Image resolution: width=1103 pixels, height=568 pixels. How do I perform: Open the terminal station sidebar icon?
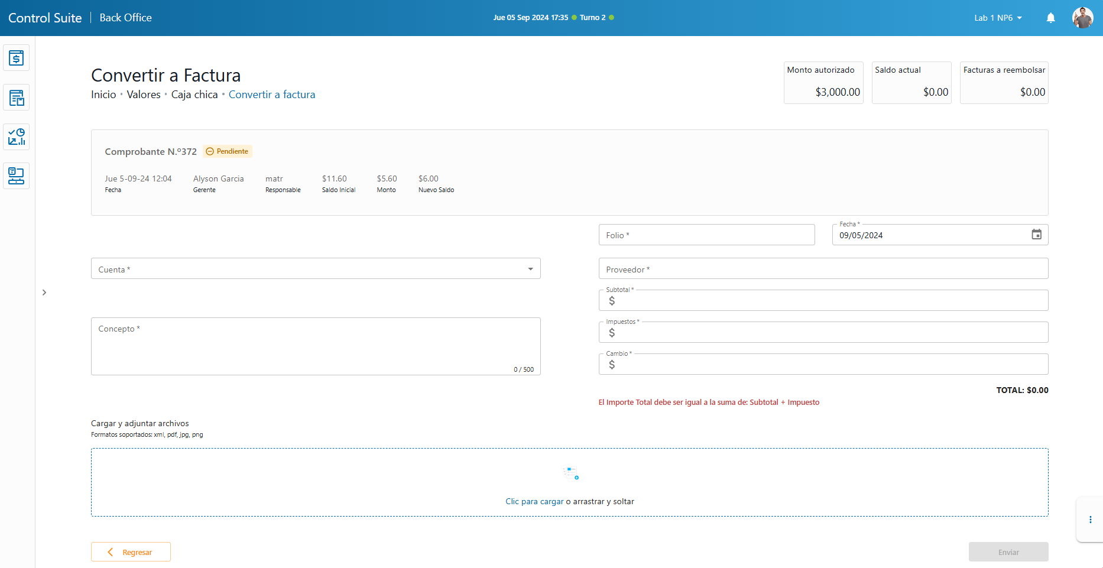tap(17, 176)
